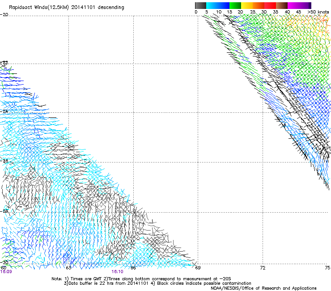Click the gray 0-5 knots color swatch

(x=200, y=5)
